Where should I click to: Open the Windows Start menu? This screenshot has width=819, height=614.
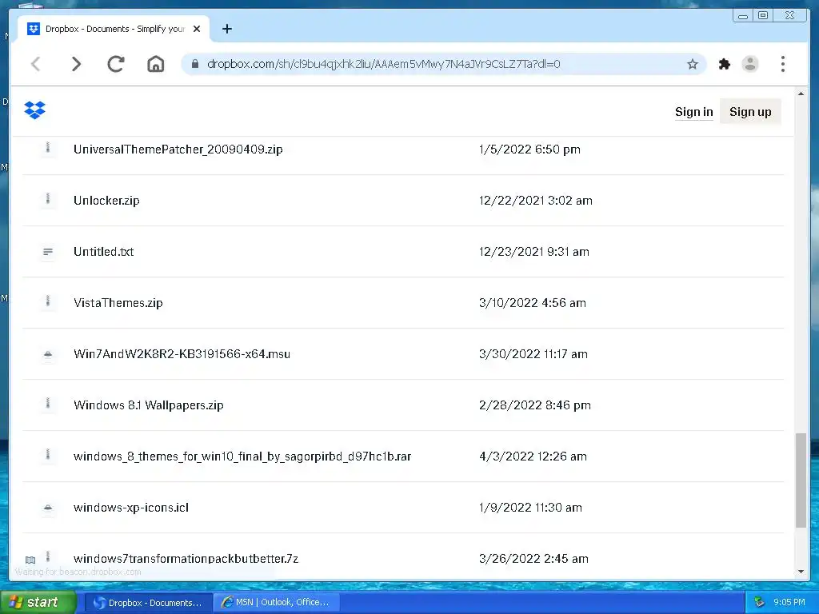[38, 602]
